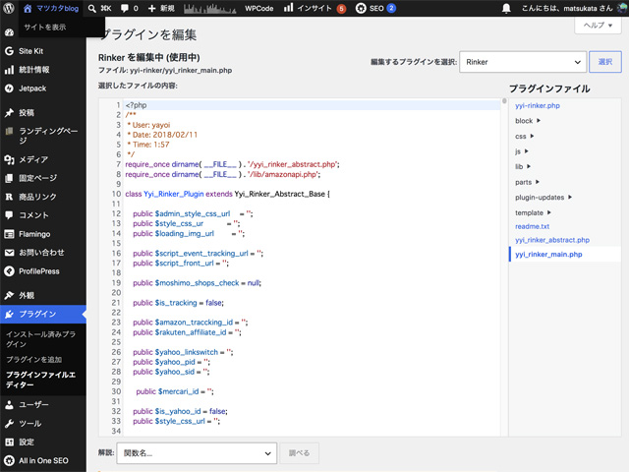Screen dimensions: 629x472
Task: Open the site stats sparkline graph
Action: click(209, 9)
